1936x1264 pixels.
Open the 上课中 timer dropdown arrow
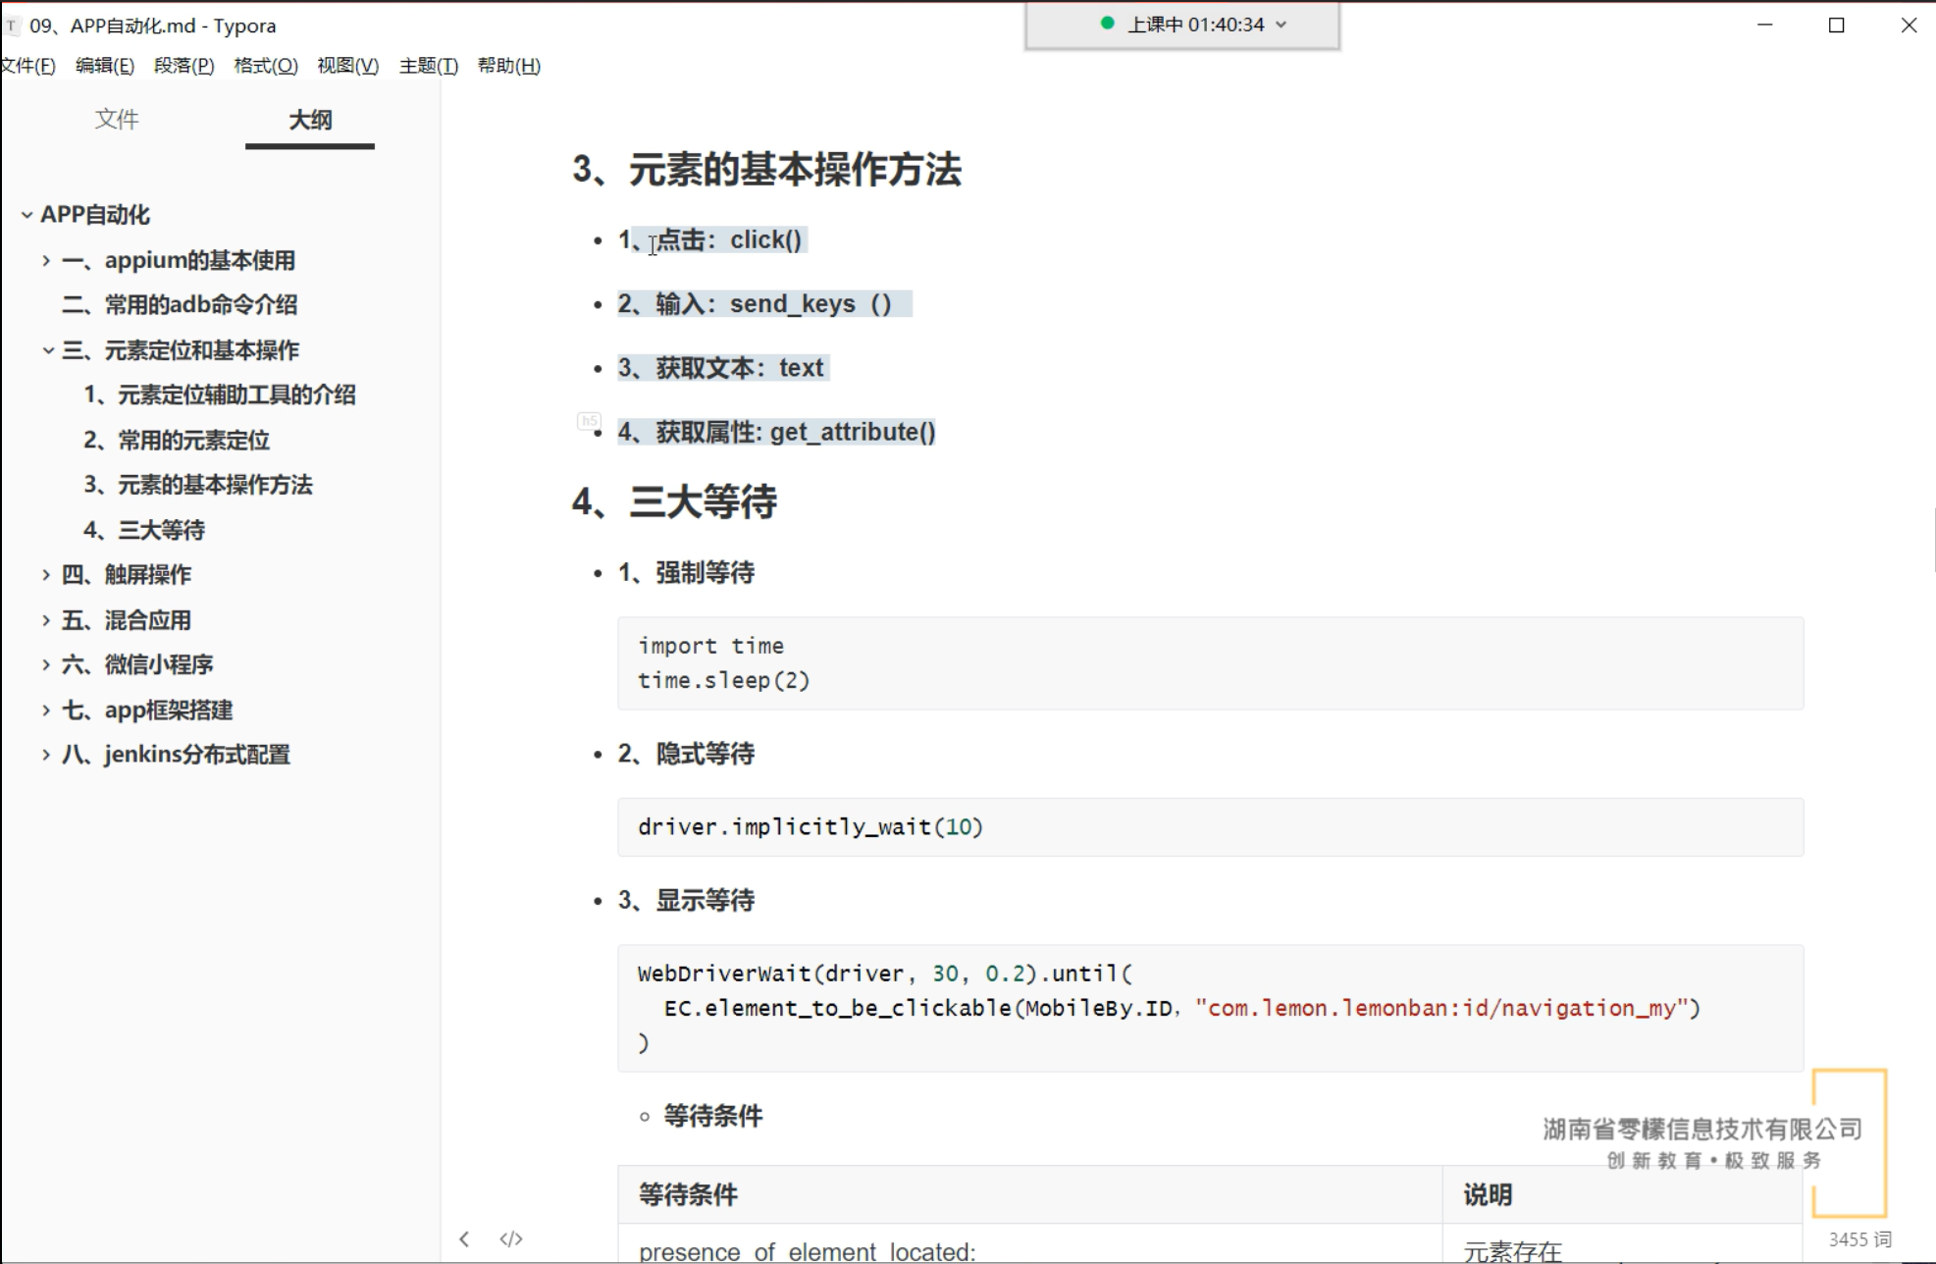(x=1281, y=25)
